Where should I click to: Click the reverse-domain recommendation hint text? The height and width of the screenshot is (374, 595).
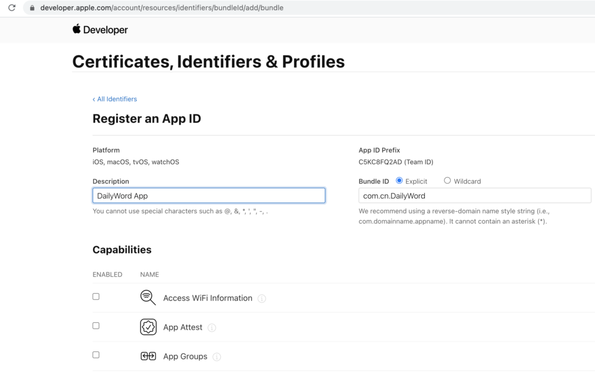pos(454,216)
